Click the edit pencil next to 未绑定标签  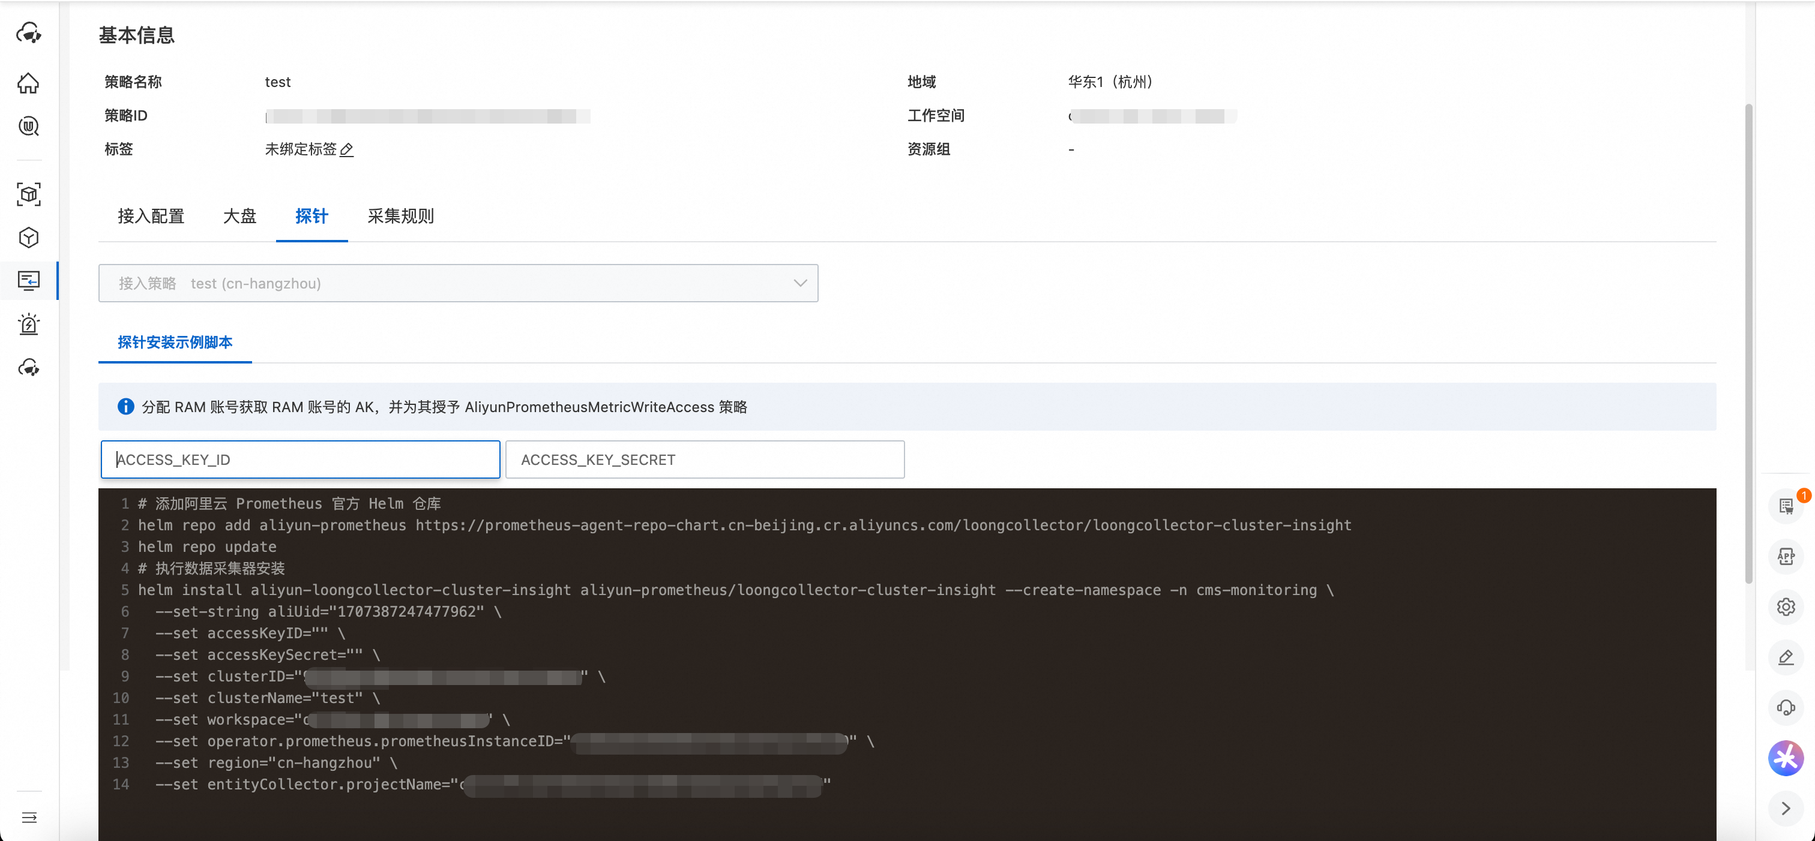(x=347, y=149)
